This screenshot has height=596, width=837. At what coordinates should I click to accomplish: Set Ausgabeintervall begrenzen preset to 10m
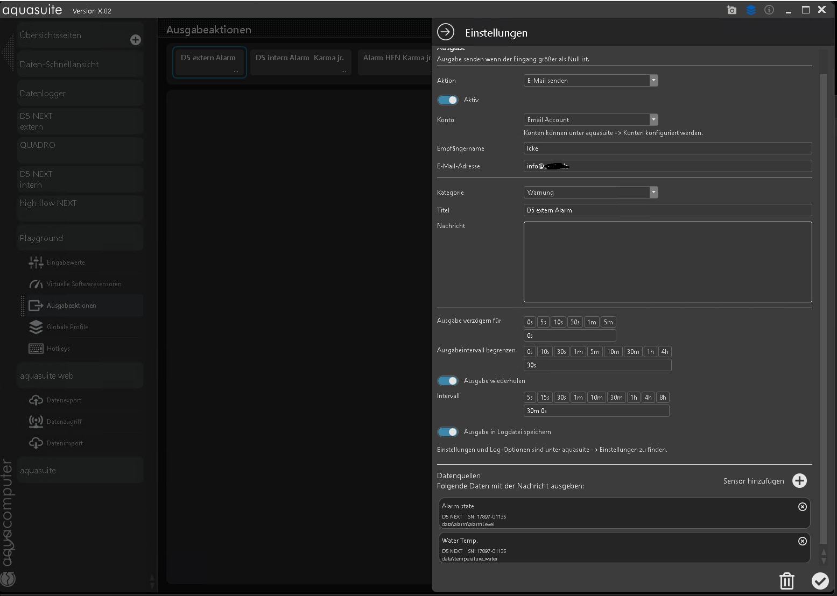[x=613, y=352]
